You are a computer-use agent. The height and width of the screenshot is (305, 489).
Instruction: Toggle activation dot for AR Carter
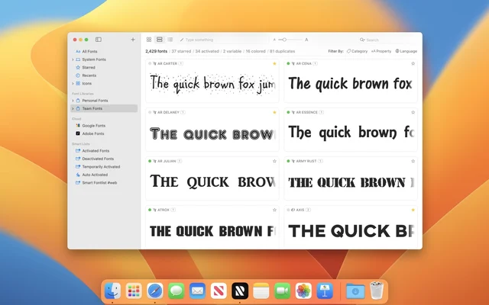click(x=150, y=63)
